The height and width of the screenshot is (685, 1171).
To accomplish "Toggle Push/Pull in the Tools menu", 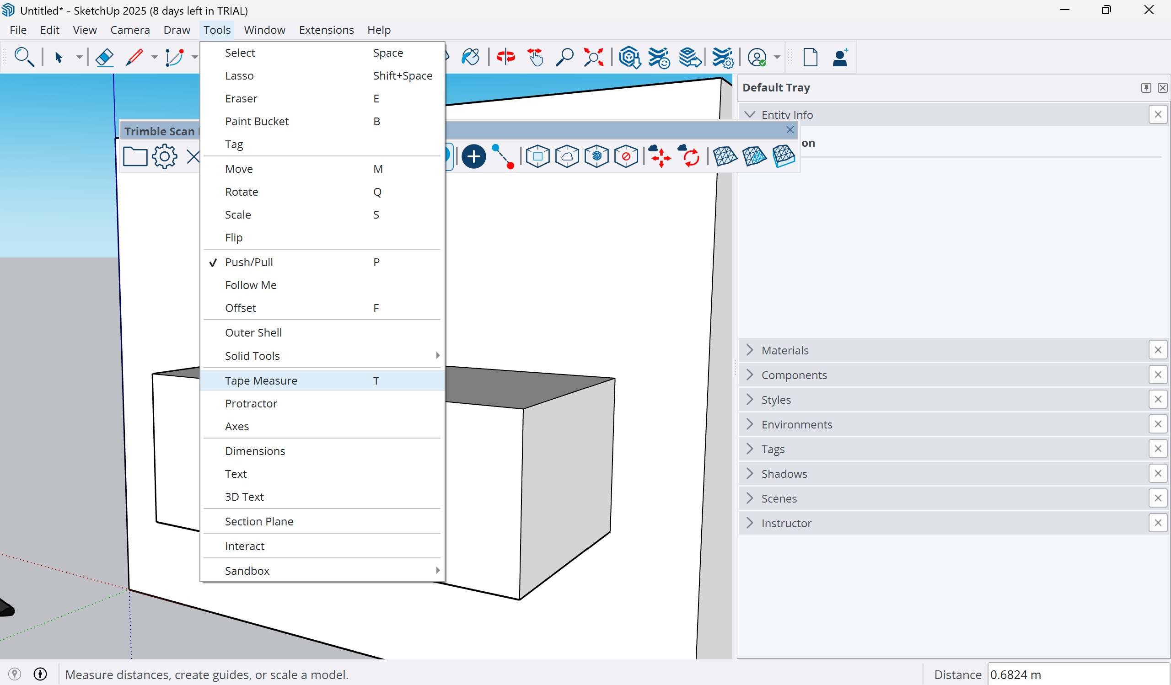I will 249,262.
